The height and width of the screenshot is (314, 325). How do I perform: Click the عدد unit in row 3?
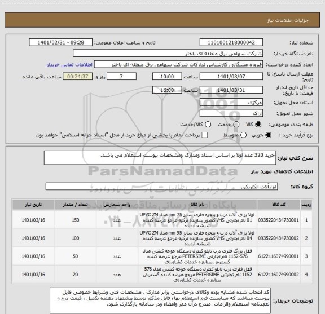[117, 256]
